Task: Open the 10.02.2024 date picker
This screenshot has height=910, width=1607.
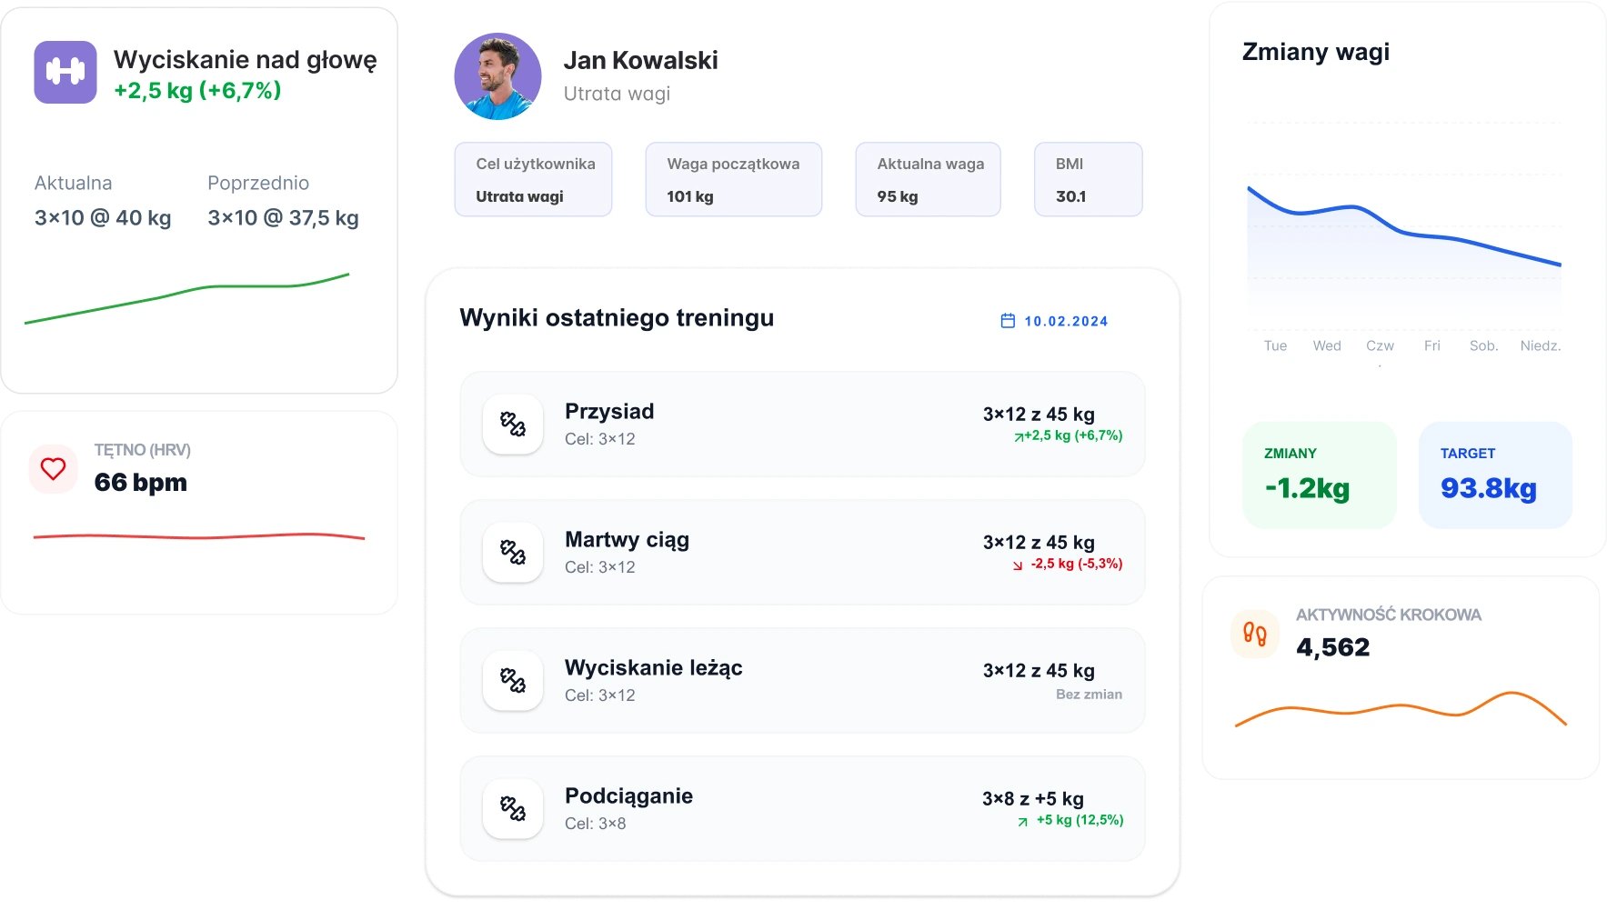Action: [1055, 321]
